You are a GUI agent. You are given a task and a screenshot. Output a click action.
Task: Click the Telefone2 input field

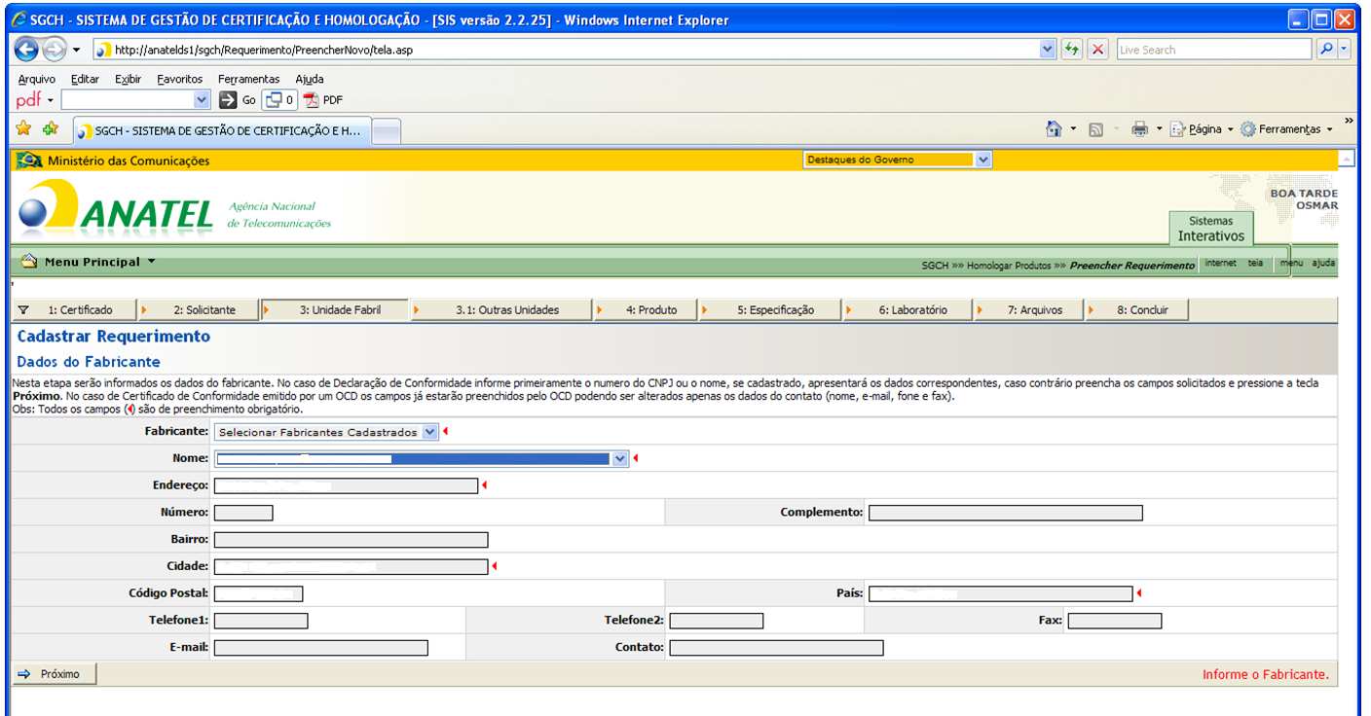(716, 621)
